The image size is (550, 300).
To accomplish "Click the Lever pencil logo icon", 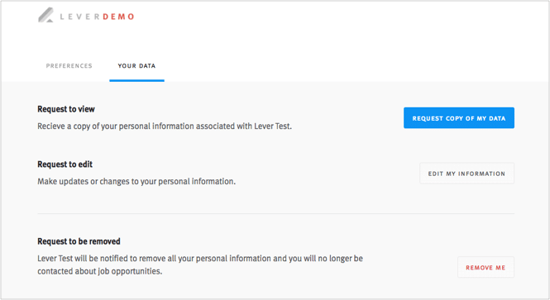I will 46,15.
